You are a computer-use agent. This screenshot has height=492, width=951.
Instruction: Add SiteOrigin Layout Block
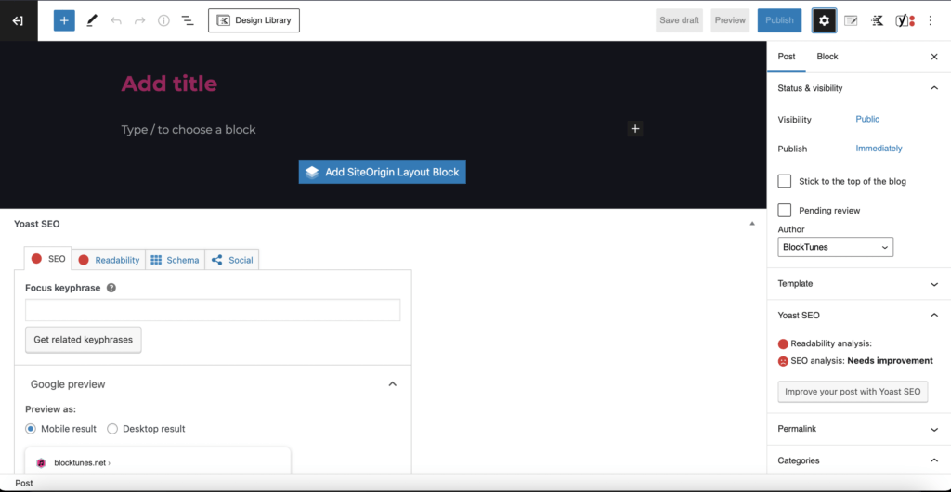[x=382, y=172]
